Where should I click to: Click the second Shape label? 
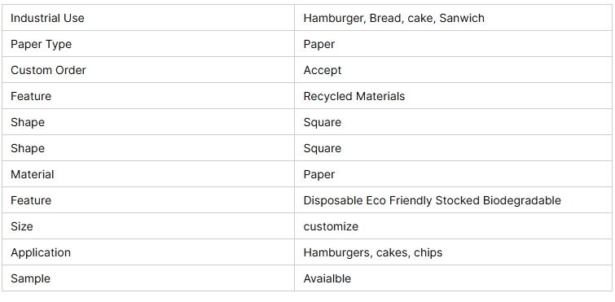(x=28, y=148)
